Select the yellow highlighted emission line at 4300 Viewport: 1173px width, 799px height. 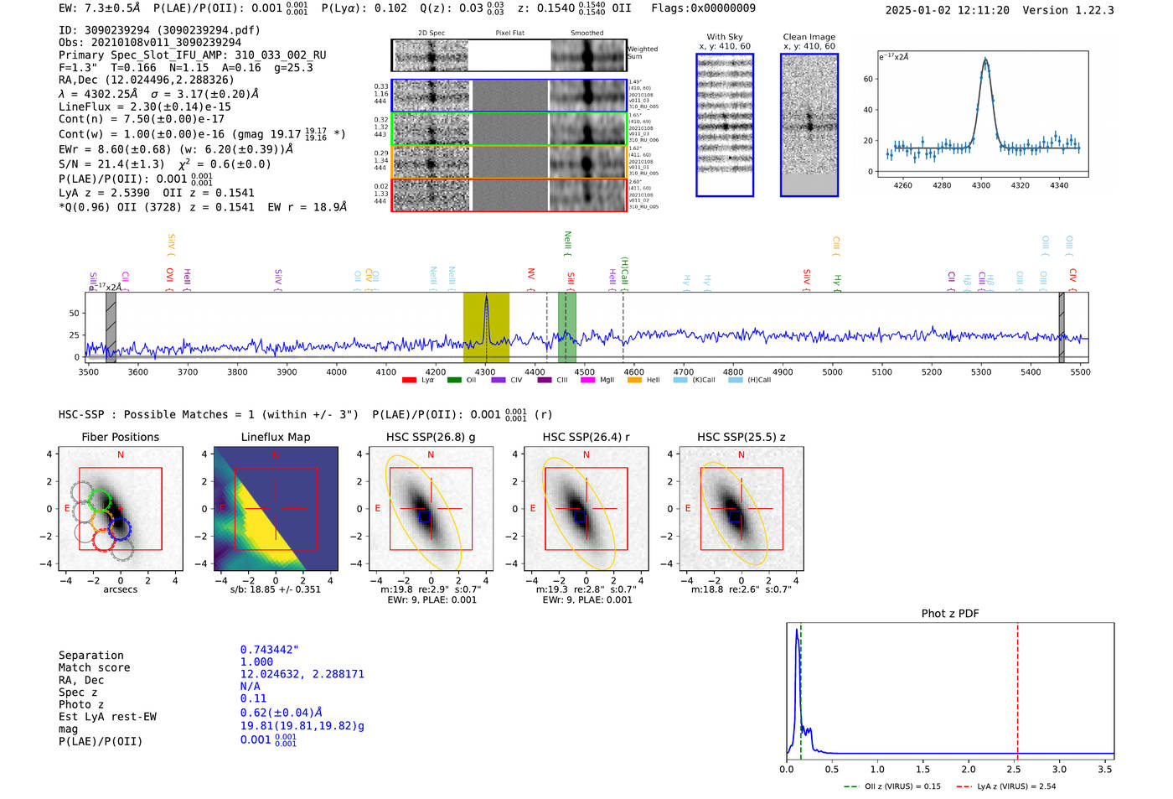pyautogui.click(x=486, y=327)
